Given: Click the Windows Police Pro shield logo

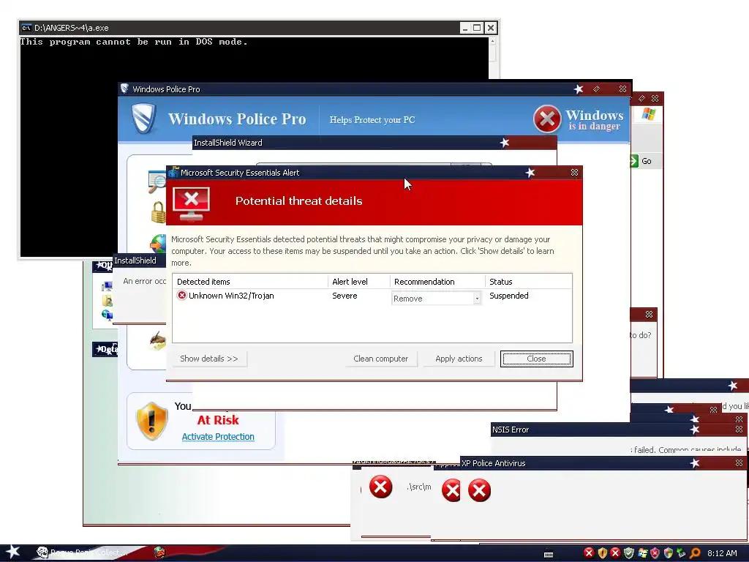Looking at the screenshot, I should [x=144, y=119].
